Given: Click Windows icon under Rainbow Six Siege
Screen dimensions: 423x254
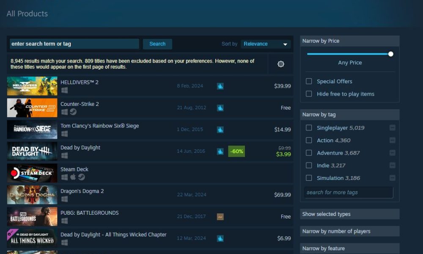Looking at the screenshot, I should 64,134.
